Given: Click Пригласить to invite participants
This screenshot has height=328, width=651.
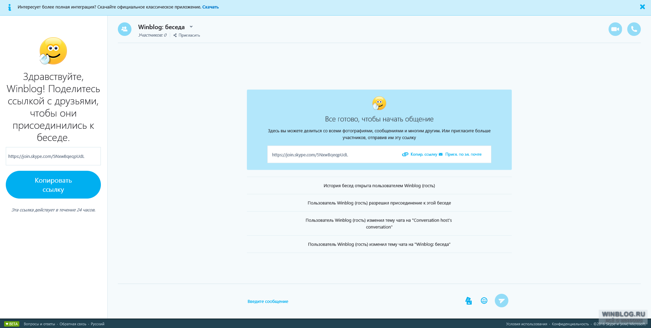Looking at the screenshot, I should point(187,35).
